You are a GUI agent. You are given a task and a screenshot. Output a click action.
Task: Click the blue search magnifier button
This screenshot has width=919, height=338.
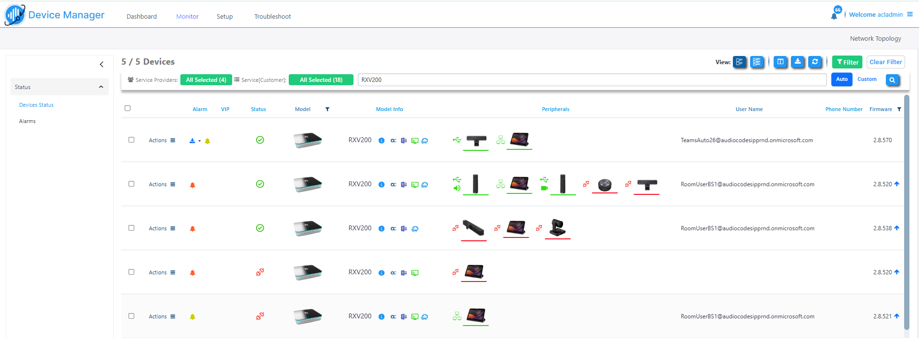892,80
